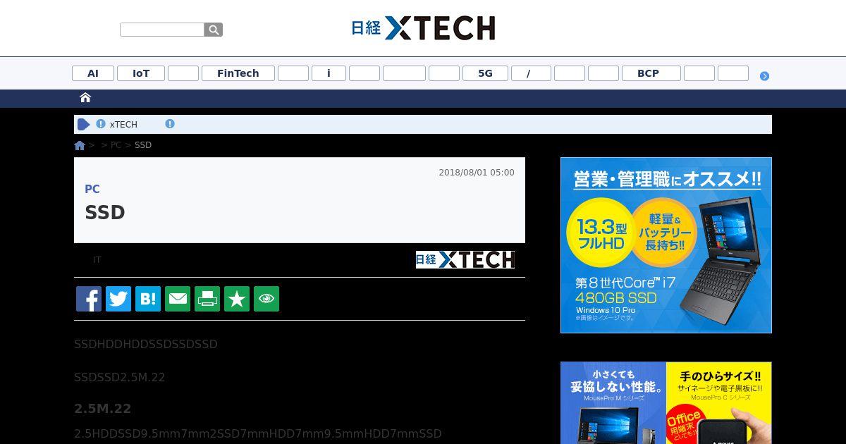Print the article via printer icon
The image size is (846, 444).
click(207, 299)
